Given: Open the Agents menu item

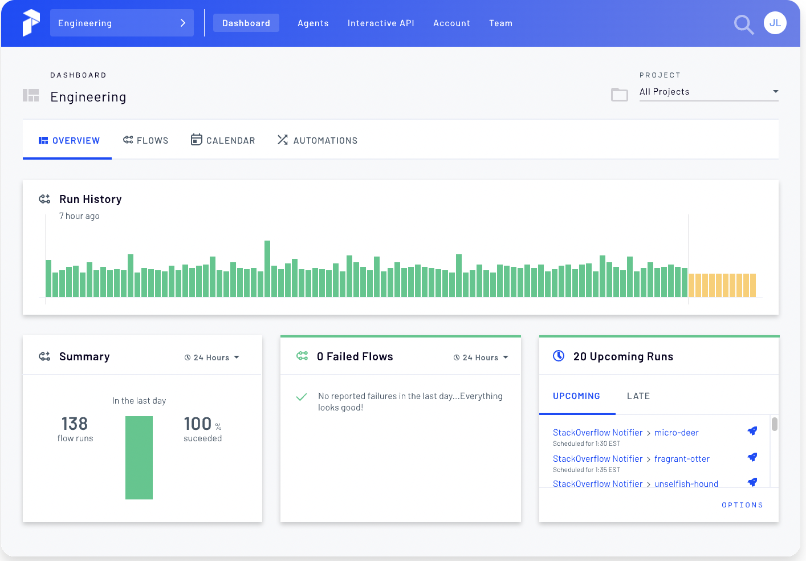Looking at the screenshot, I should click(313, 23).
